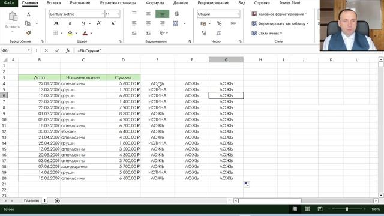Open the font color dropdown arrow
This screenshot has width=384, height=216.
[91, 33]
